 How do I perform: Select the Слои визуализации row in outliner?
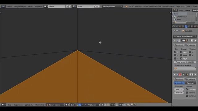click(182, 17)
